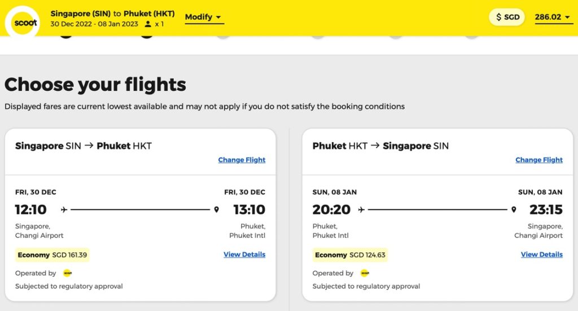Click the airplane icon on return flight
578x311 pixels.
[361, 209]
